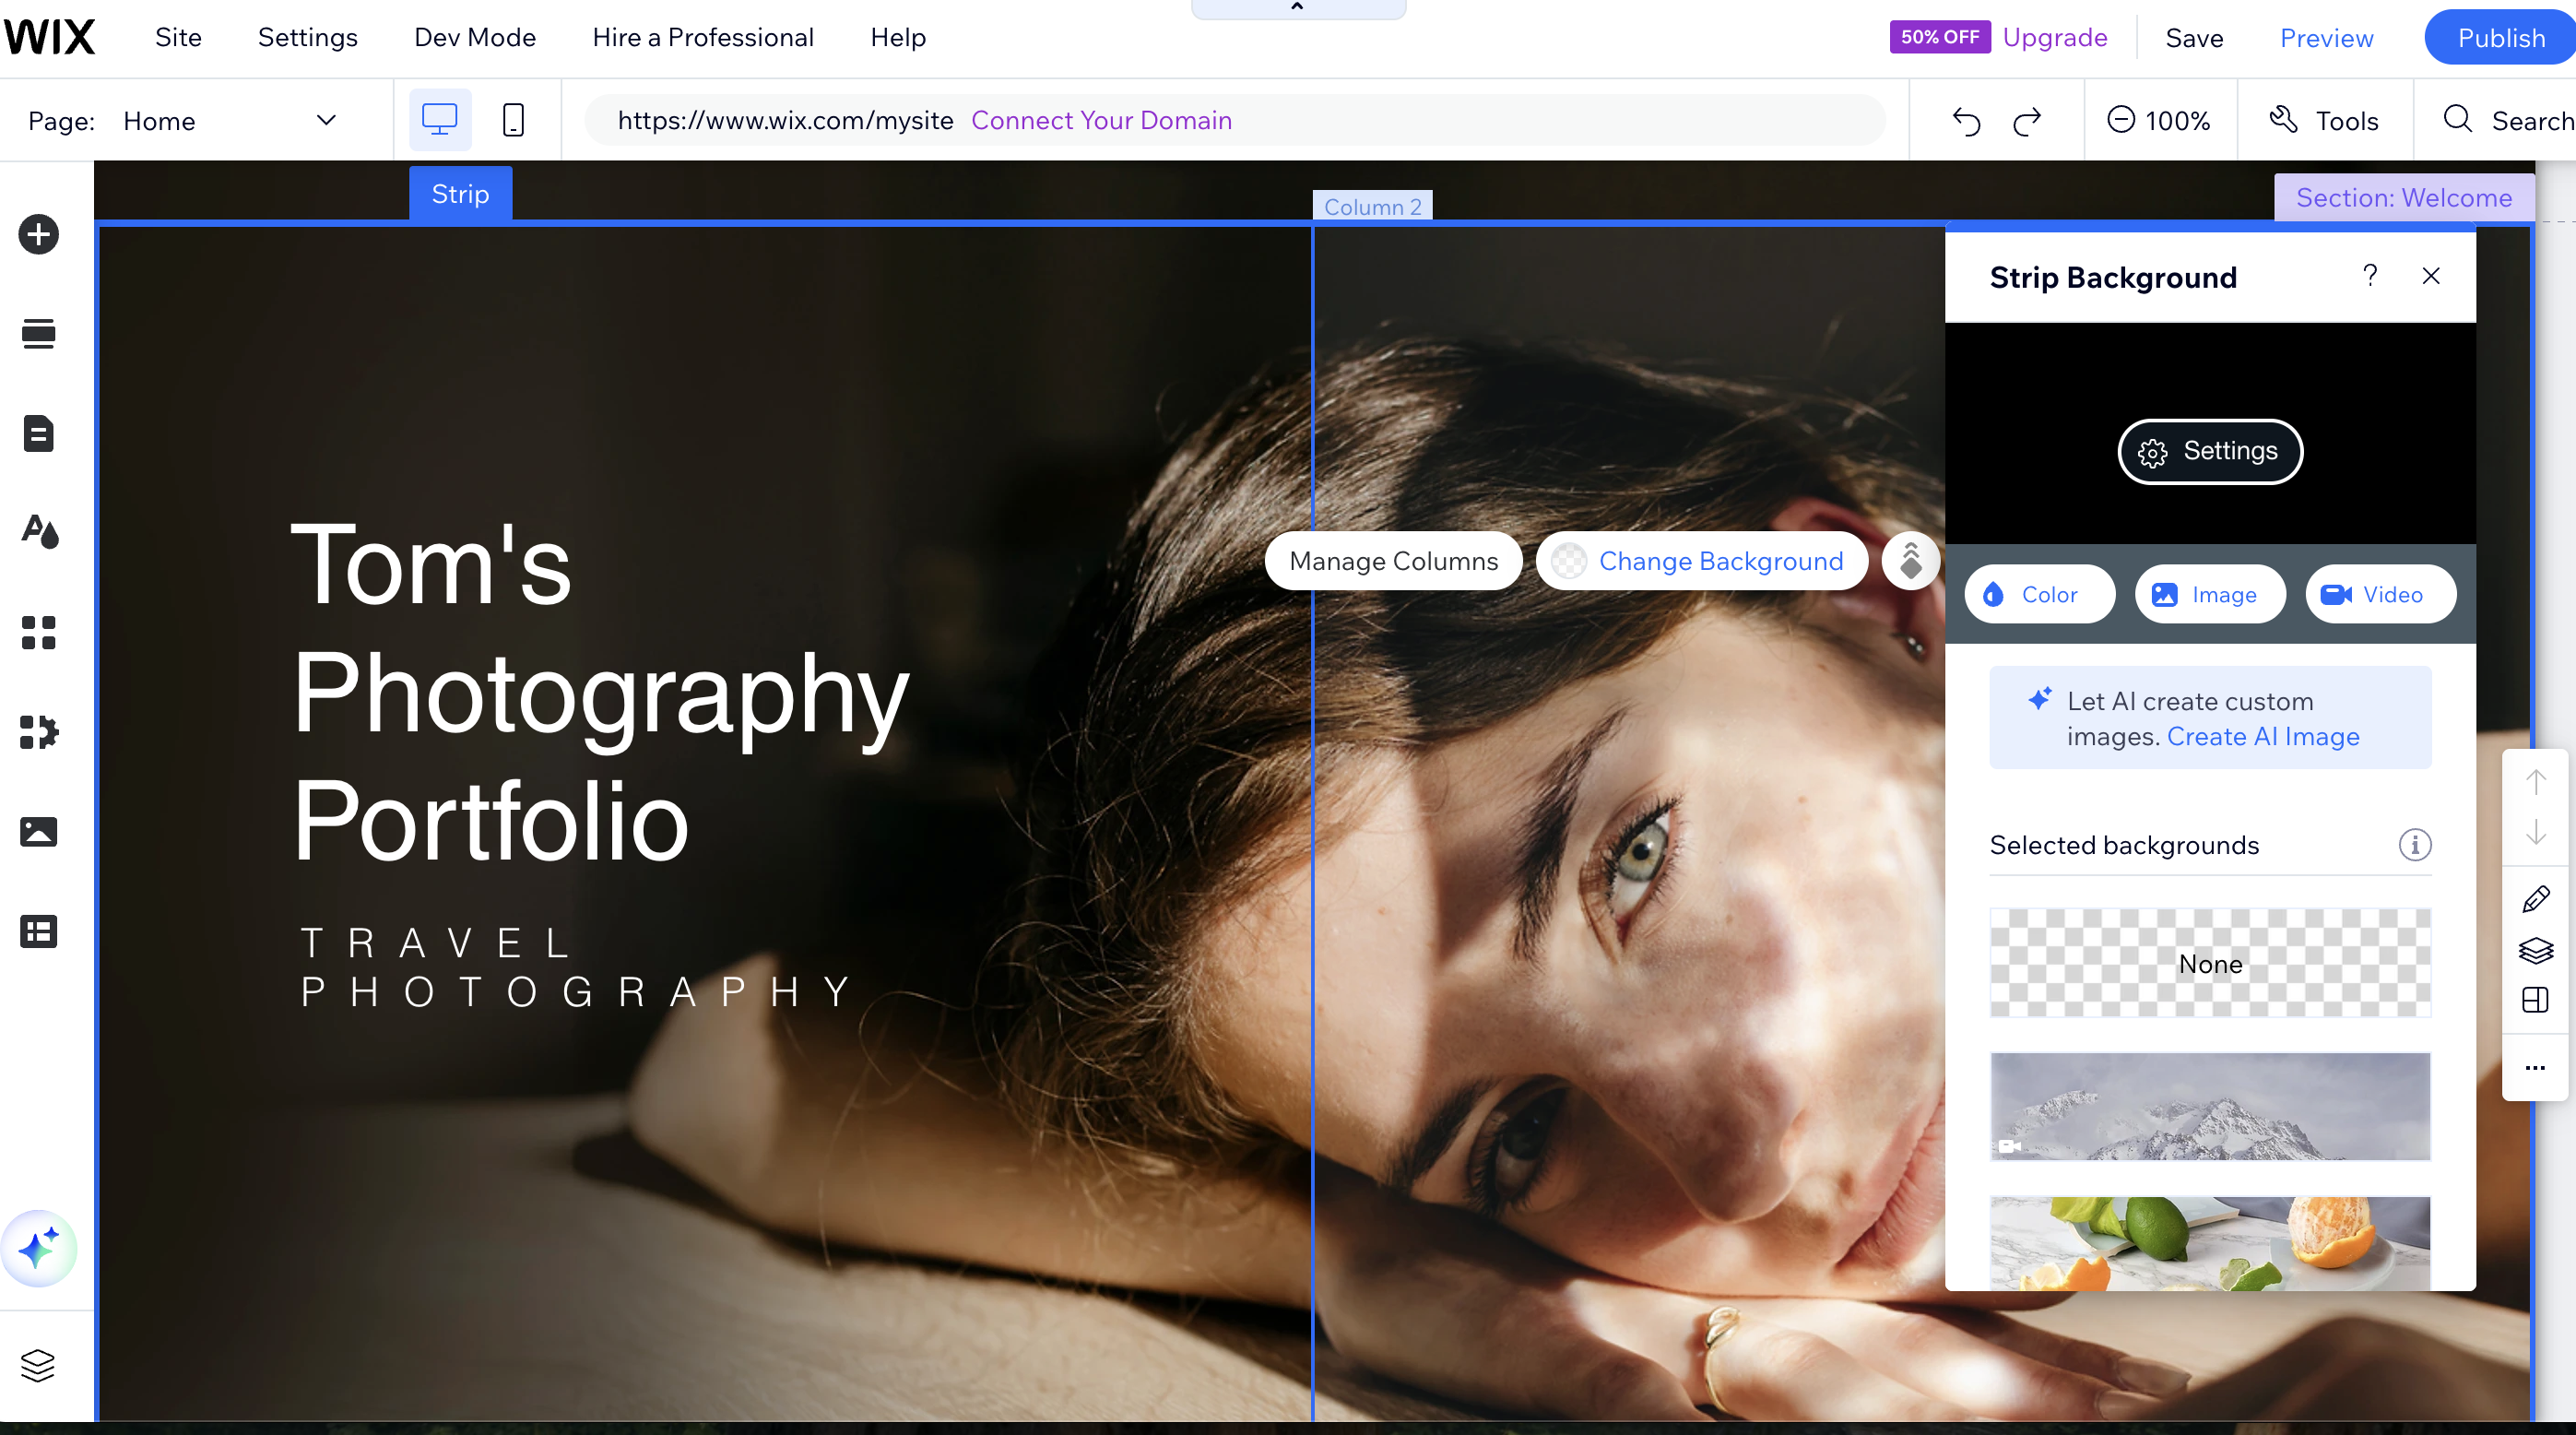Screen dimensions: 2576x1435
Task: Open the Pages menu in the sidebar
Action: coord(38,433)
